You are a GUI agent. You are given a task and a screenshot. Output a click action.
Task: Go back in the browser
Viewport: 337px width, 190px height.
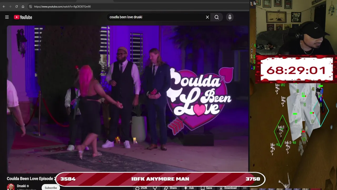(4, 6)
